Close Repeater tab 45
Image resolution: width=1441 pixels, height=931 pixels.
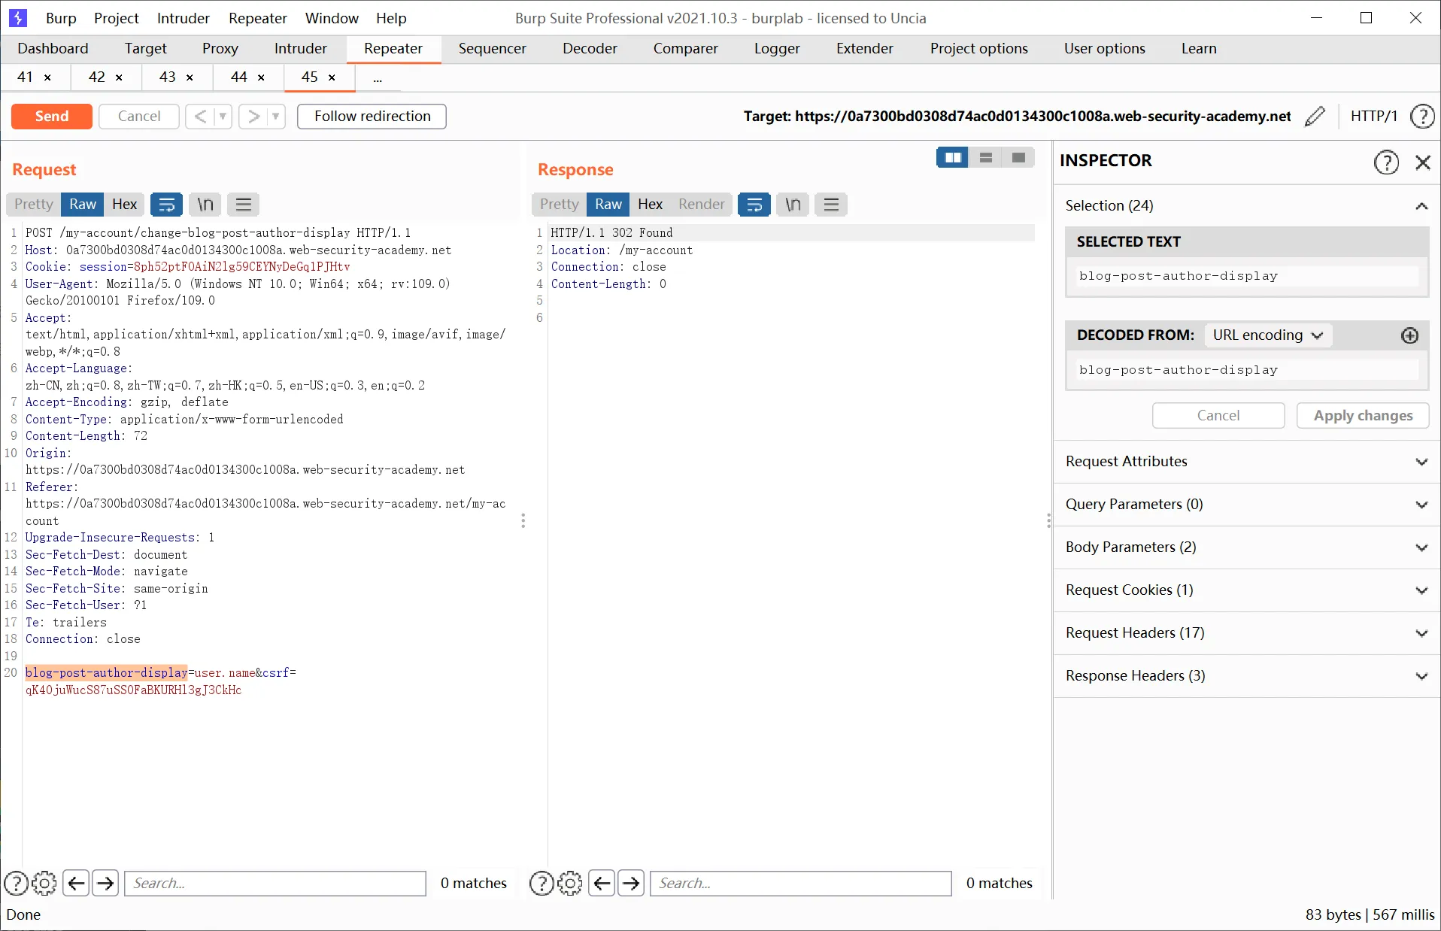coord(332,77)
